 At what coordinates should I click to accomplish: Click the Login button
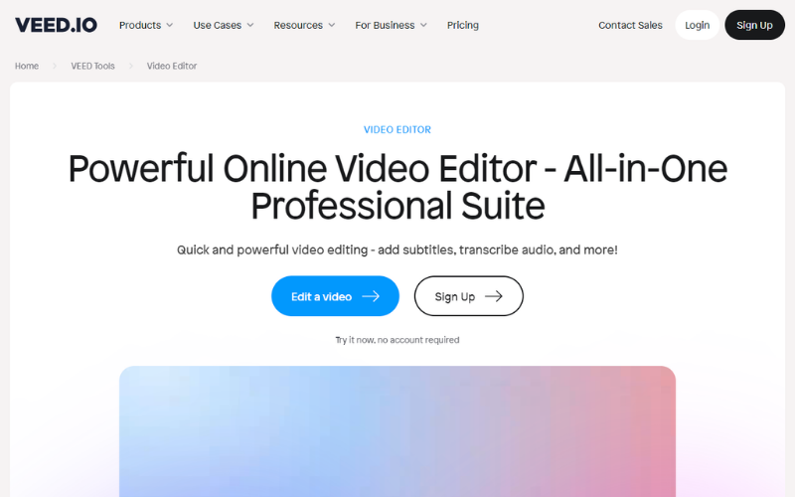(698, 25)
